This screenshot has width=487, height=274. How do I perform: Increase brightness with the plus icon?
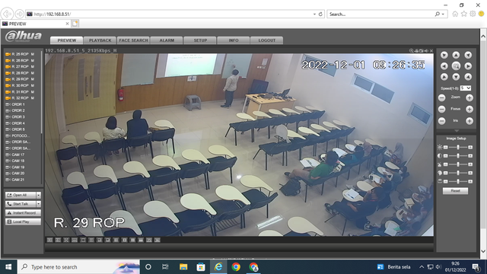pos(470,147)
